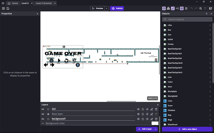Select background1 layer radio button

tap(48, 119)
